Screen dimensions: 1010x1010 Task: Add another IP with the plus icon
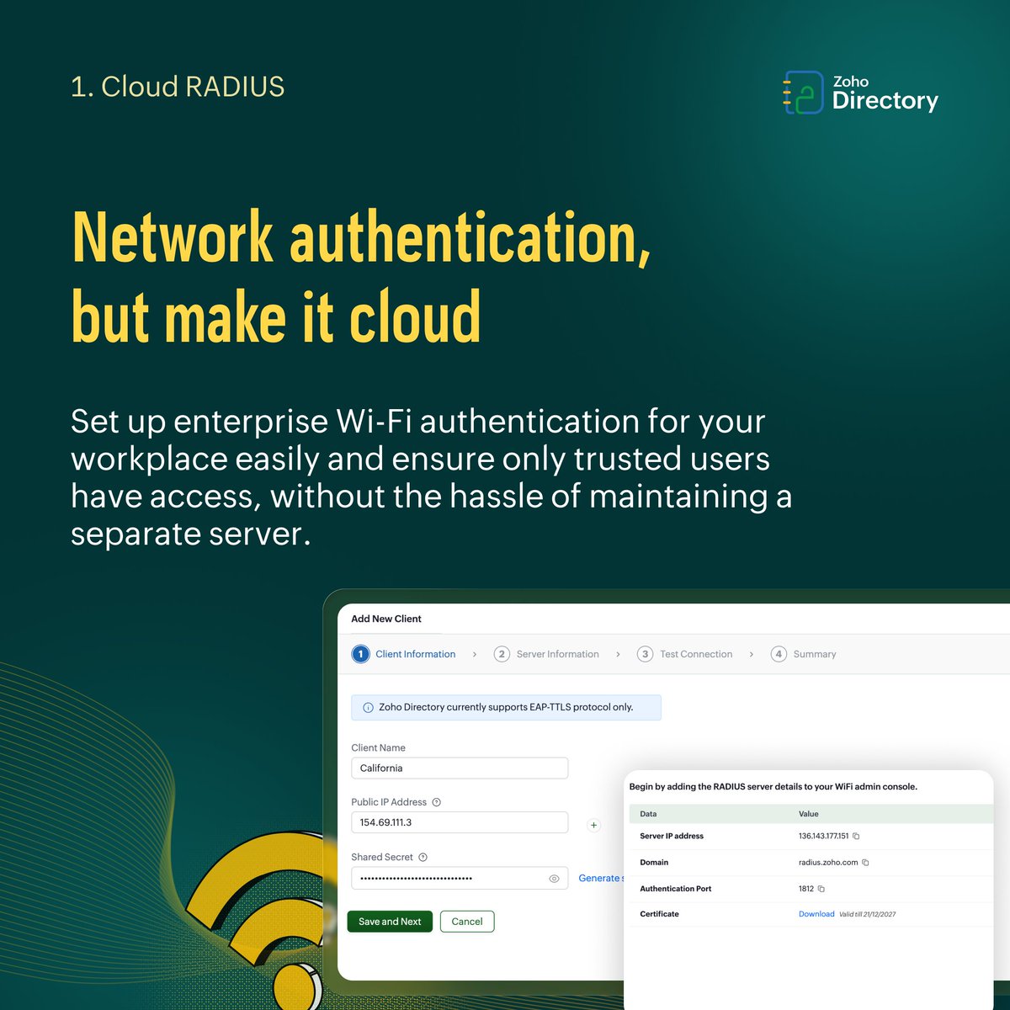593,825
